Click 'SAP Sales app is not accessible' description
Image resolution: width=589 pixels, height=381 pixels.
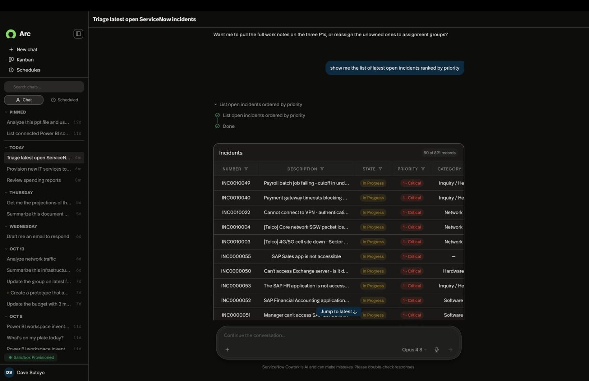pyautogui.click(x=306, y=256)
